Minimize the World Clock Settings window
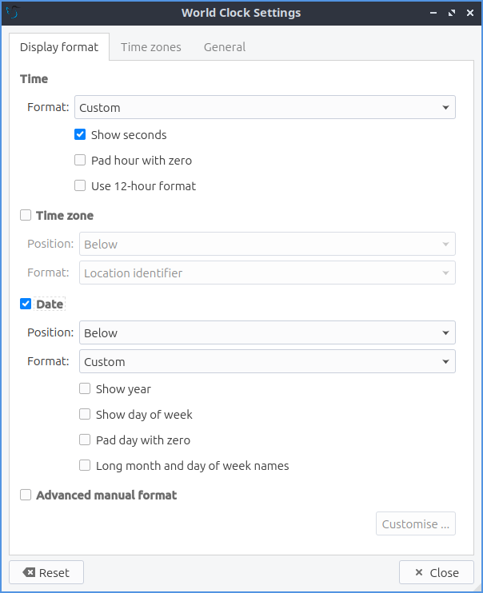 434,13
